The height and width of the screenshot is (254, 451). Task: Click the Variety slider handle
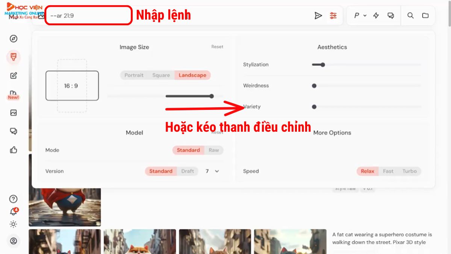click(x=314, y=107)
